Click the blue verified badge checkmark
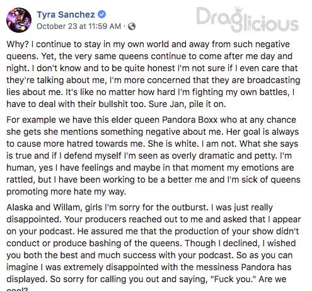312x291 pixels. (102, 14)
